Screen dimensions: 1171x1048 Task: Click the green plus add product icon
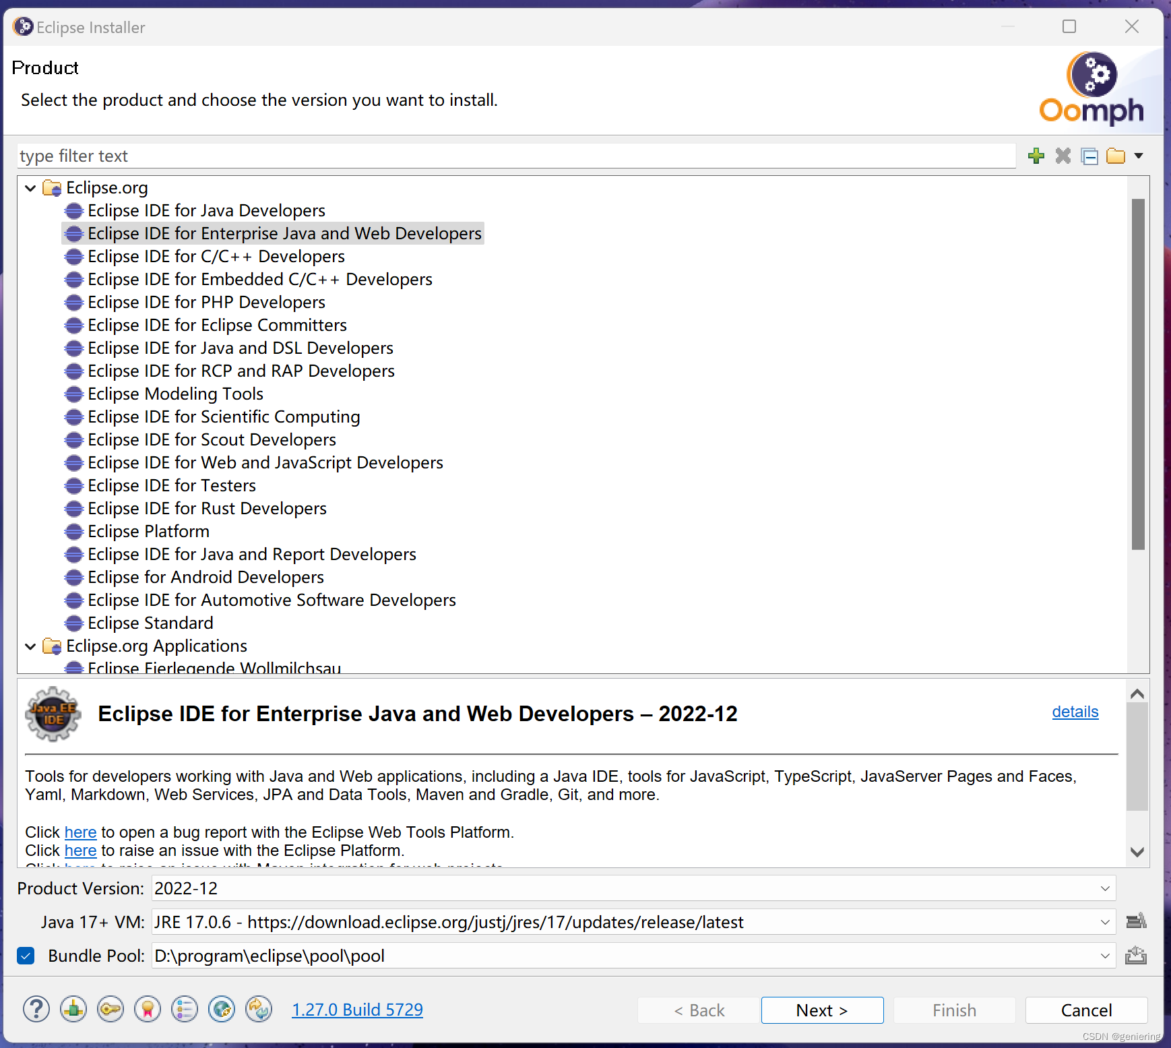pos(1036,156)
